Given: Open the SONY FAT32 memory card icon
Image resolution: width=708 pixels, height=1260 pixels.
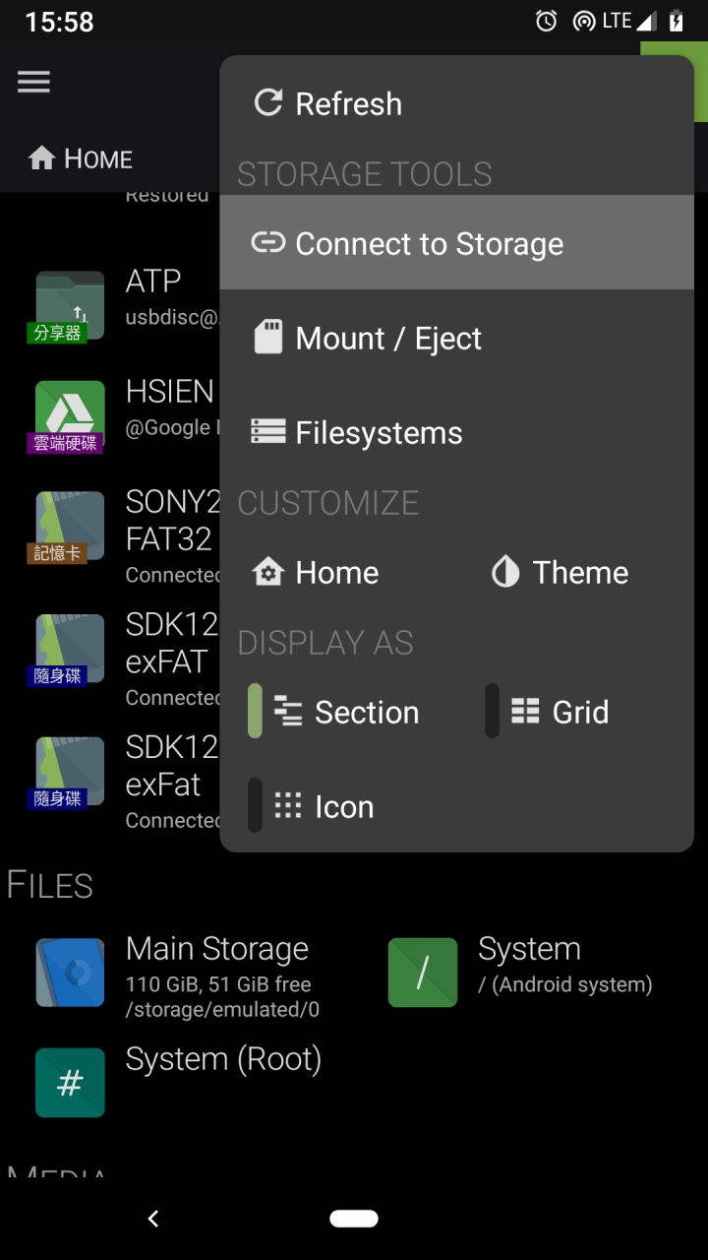Looking at the screenshot, I should (70, 527).
